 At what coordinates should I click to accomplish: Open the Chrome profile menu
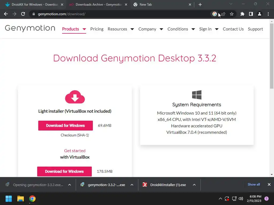[260, 14]
